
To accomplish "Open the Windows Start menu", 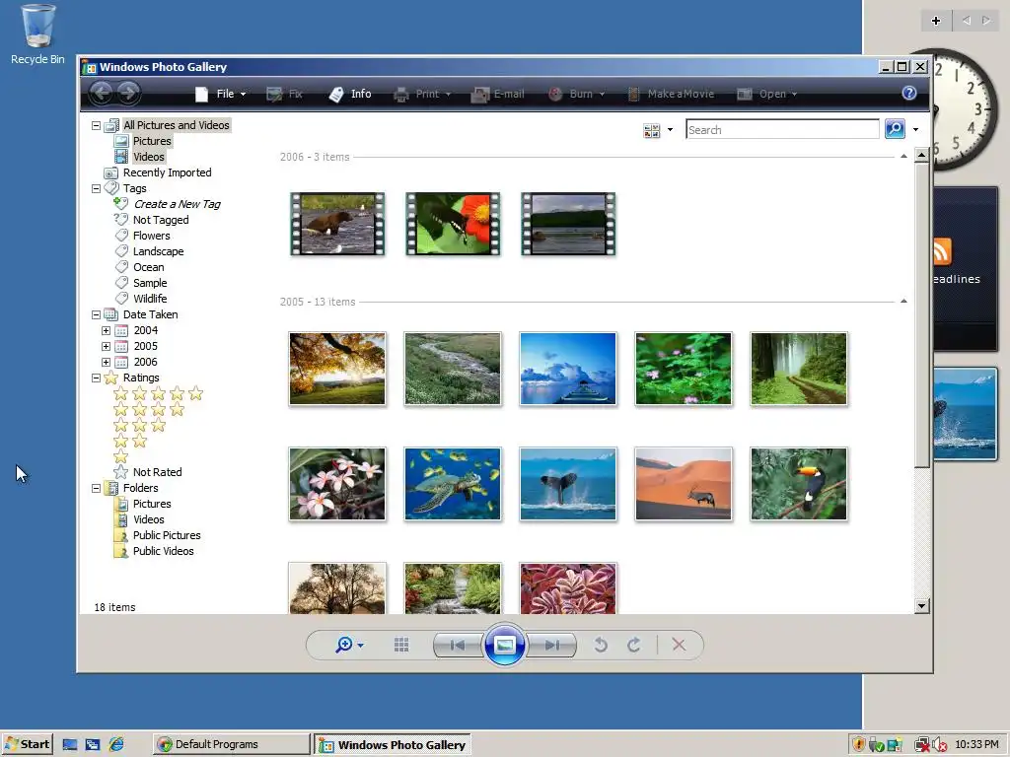I will (27, 744).
